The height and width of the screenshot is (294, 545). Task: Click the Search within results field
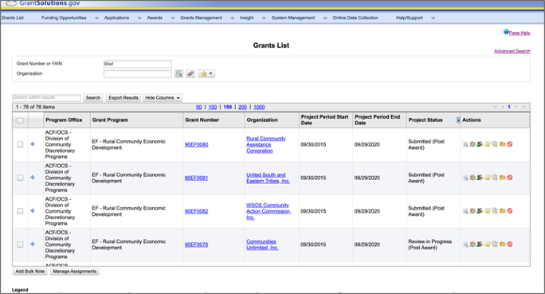click(x=46, y=98)
